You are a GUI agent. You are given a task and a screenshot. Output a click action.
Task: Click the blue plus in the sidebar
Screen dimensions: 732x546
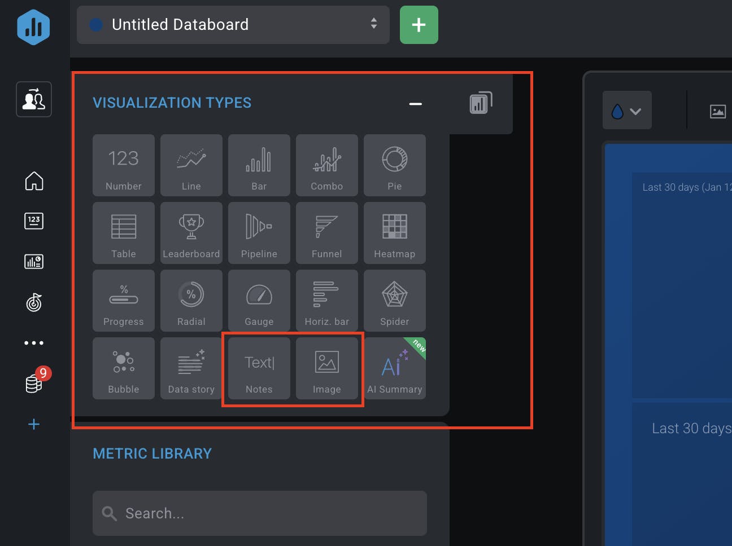tap(34, 424)
